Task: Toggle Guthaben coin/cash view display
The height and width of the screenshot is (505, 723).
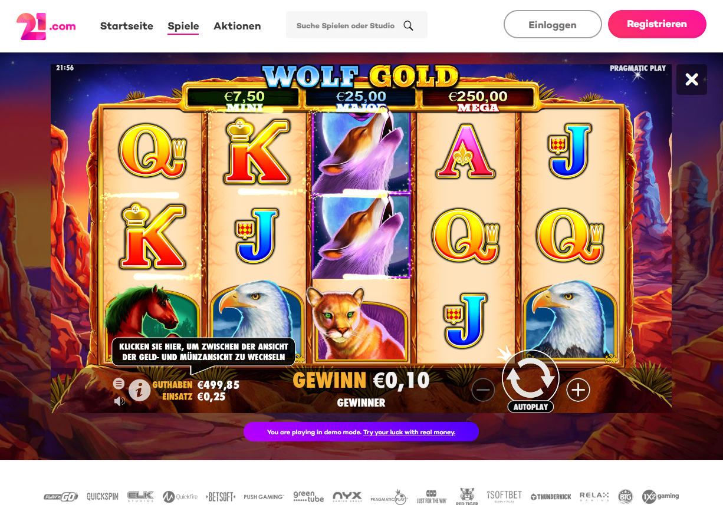Action: click(196, 385)
